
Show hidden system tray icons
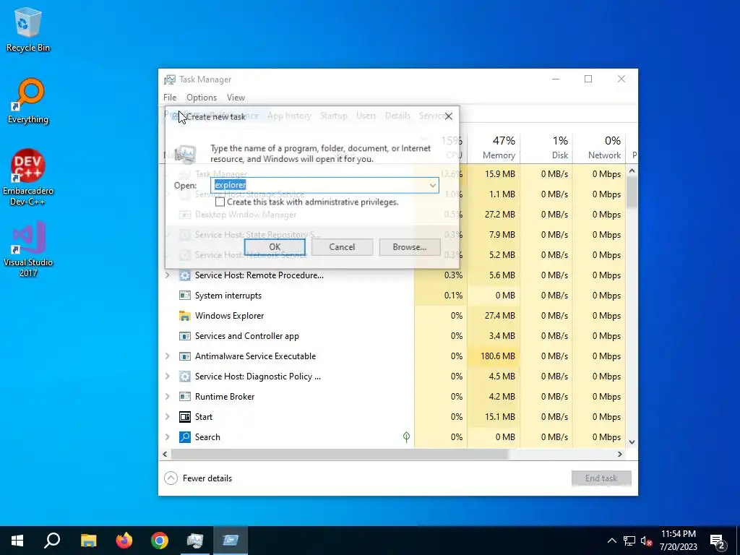coord(611,541)
